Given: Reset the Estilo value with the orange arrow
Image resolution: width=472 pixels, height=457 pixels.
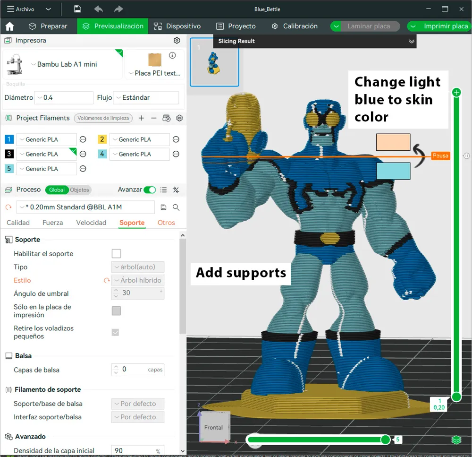Looking at the screenshot, I should (107, 280).
